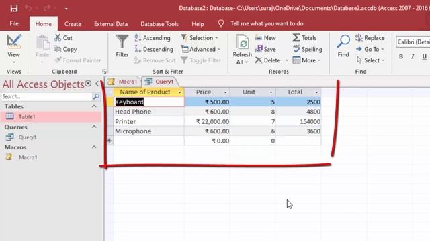Image resolution: width=430 pixels, height=241 pixels.
Task: Click Replace in the Find group
Action: 370,38
